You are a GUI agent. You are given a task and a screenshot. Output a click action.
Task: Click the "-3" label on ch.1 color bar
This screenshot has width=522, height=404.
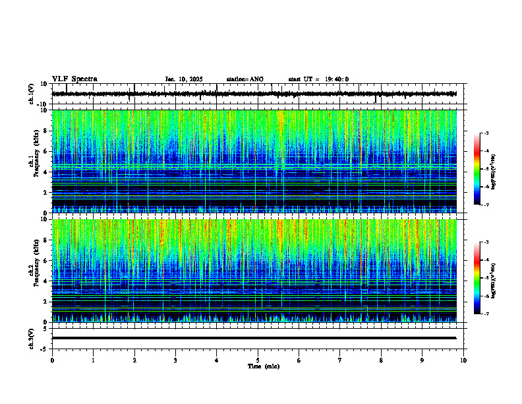(x=486, y=133)
